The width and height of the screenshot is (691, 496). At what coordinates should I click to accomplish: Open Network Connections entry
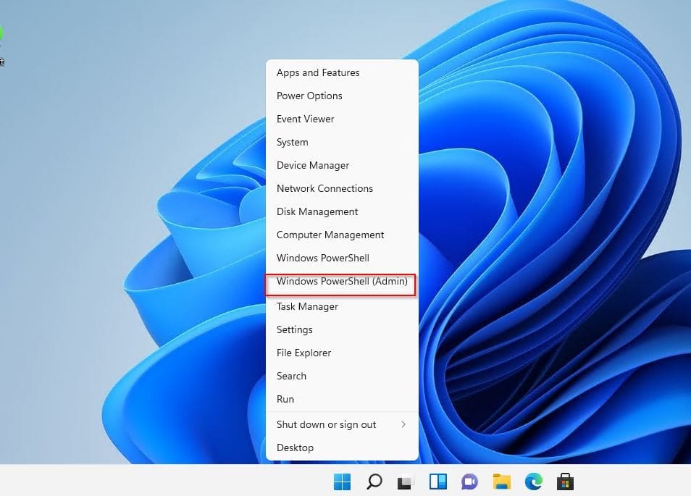(x=324, y=188)
